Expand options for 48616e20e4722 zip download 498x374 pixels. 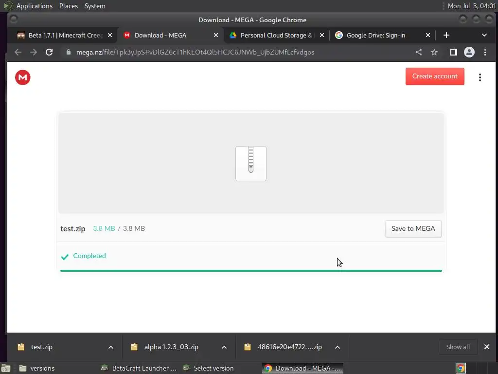[x=338, y=347]
